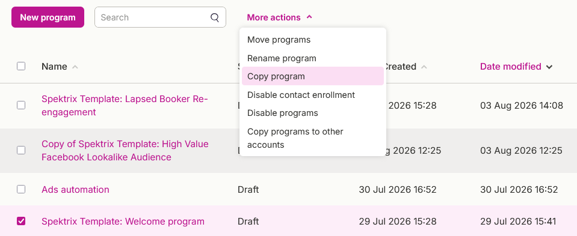Click the Date modified sort chevron
The image size is (577, 236).
coord(549,67)
